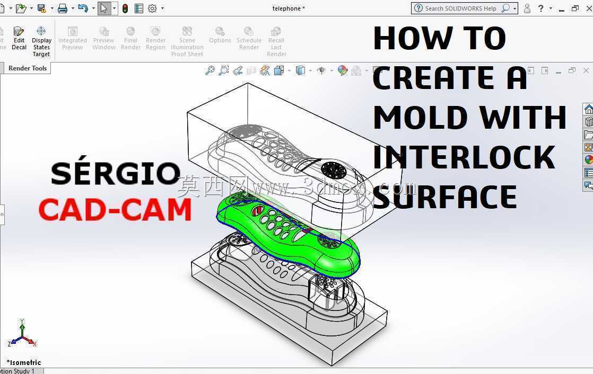This screenshot has width=593, height=374.
Task: Click View Orientation cube icon
Action: [279, 70]
